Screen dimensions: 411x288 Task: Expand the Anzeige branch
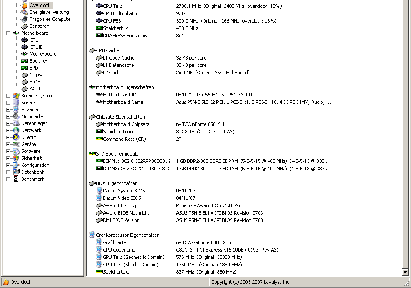(x=8, y=109)
